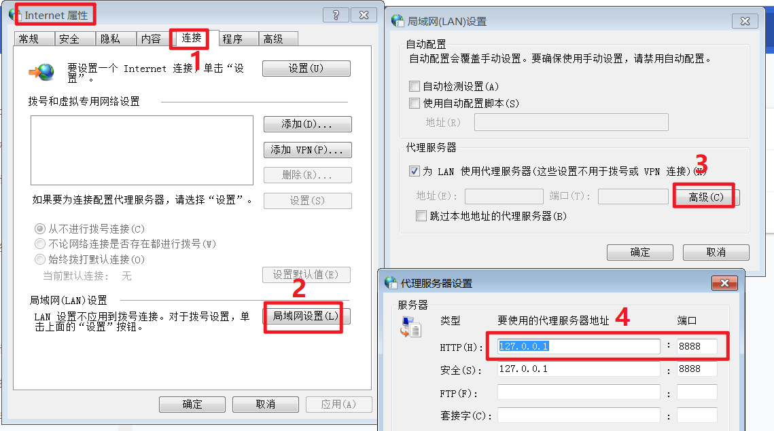Tick bypass proxy for local addresses
Screen dimensions: 774x431
(x=421, y=216)
